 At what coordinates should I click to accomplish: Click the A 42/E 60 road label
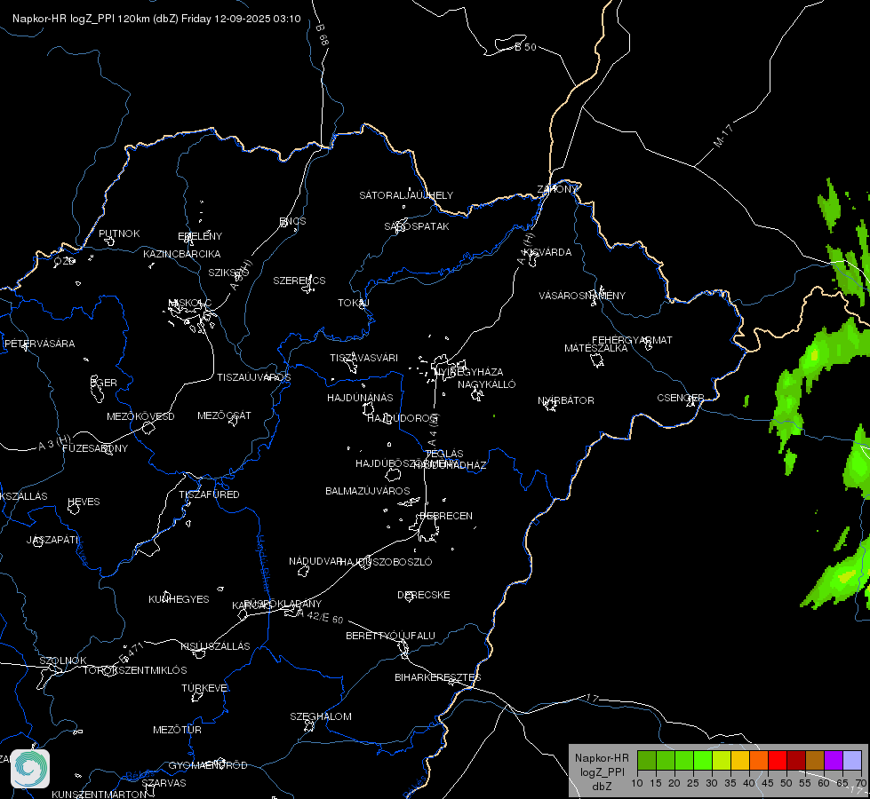[320, 616]
